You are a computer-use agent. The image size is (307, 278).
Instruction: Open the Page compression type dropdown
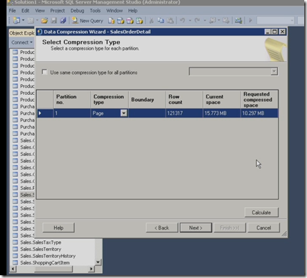(124, 113)
